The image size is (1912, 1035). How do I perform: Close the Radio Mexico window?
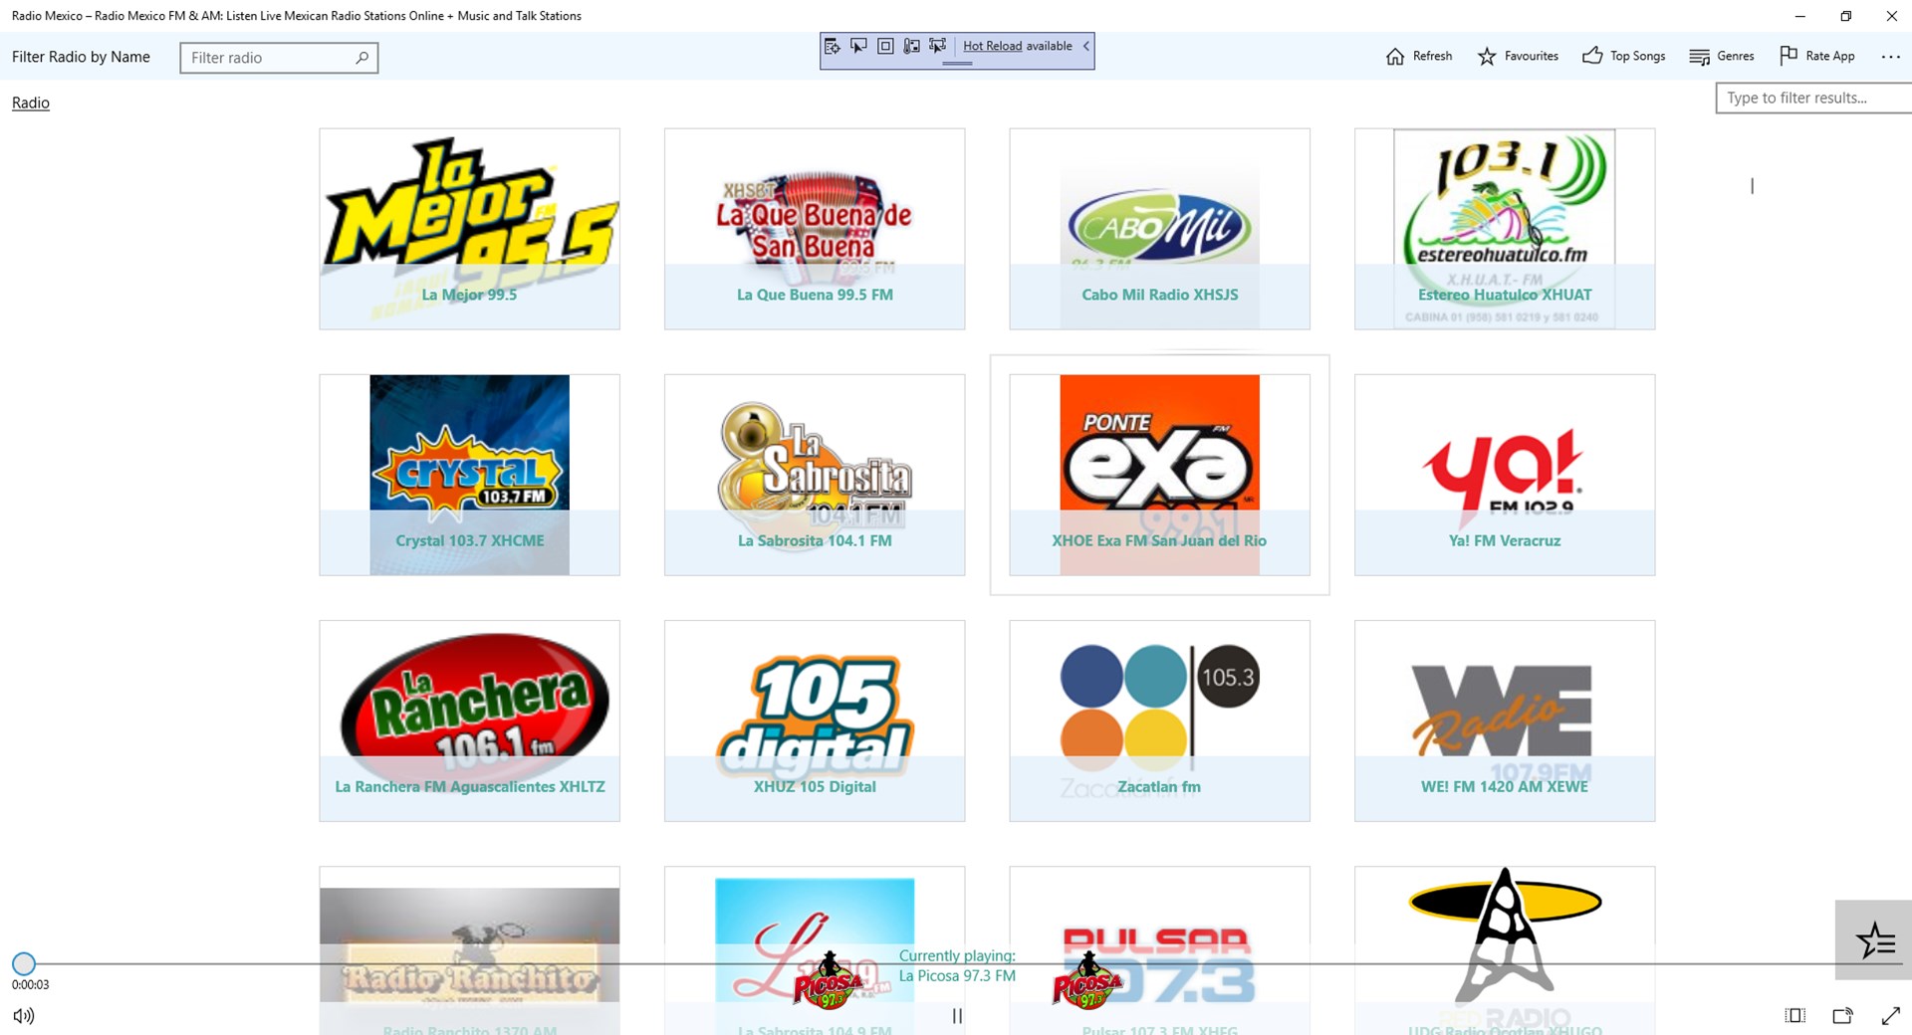coord(1891,16)
